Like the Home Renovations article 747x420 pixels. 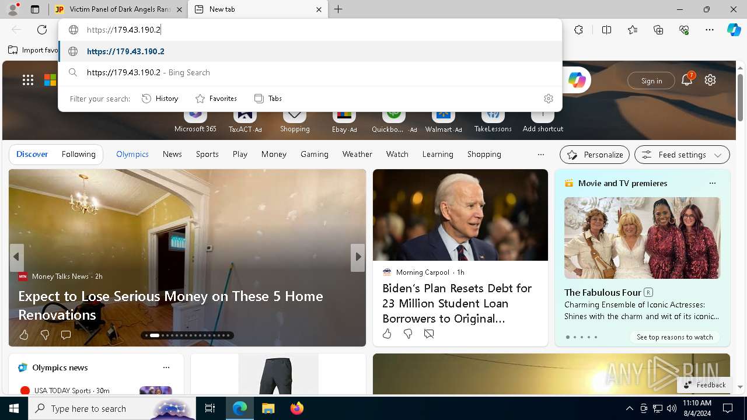[24, 335]
